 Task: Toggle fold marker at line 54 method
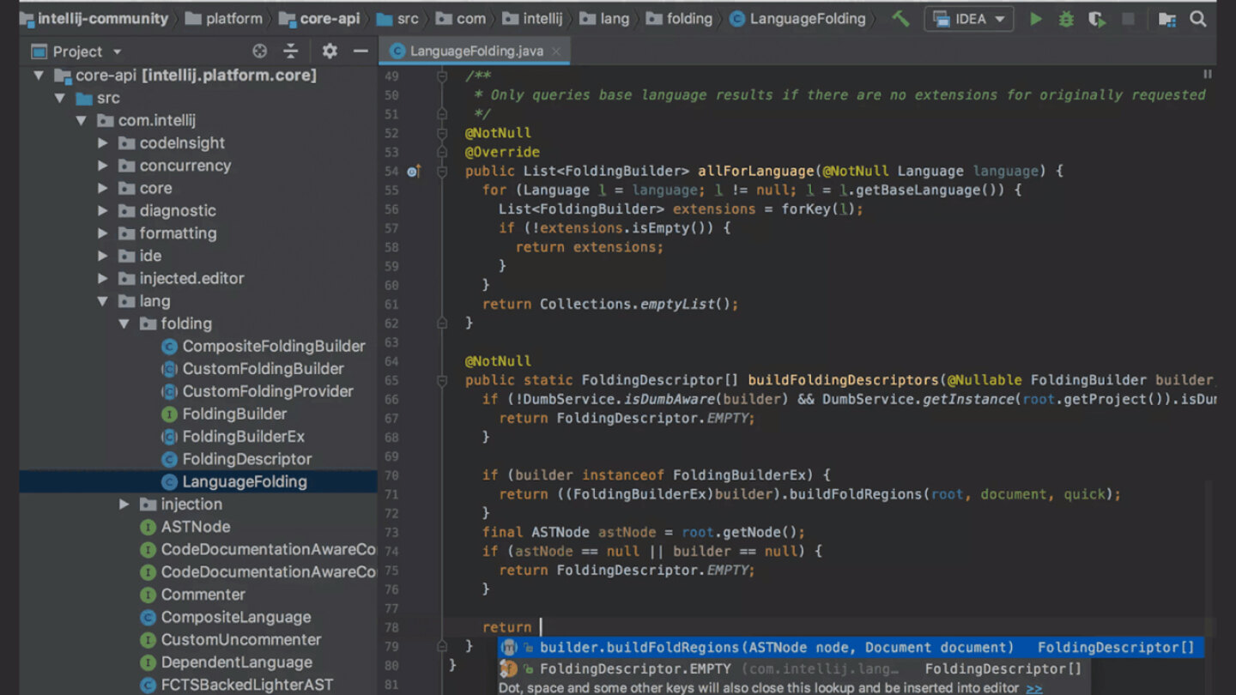(442, 172)
